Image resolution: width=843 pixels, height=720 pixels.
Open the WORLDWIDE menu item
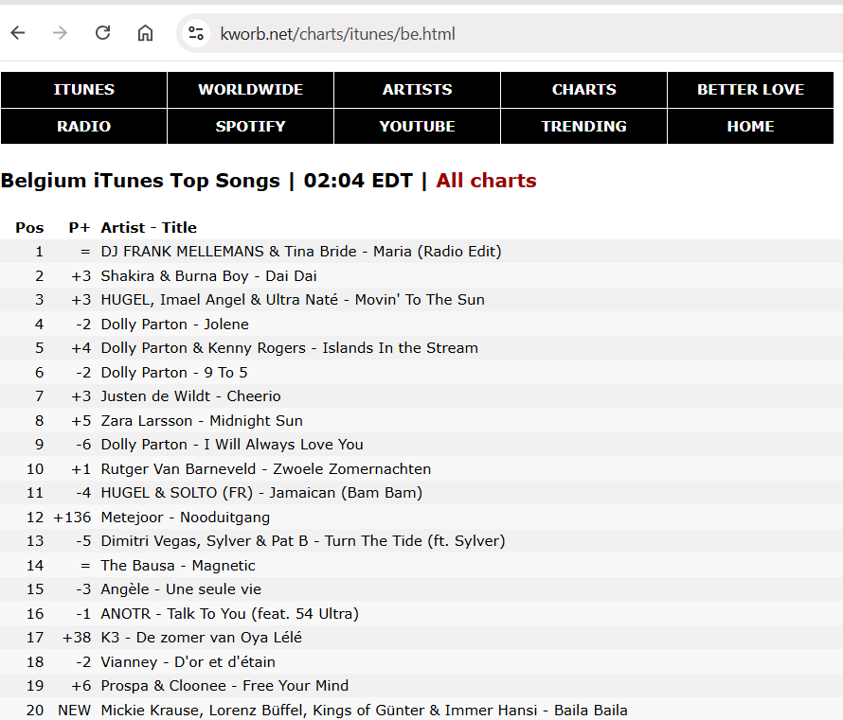251,90
